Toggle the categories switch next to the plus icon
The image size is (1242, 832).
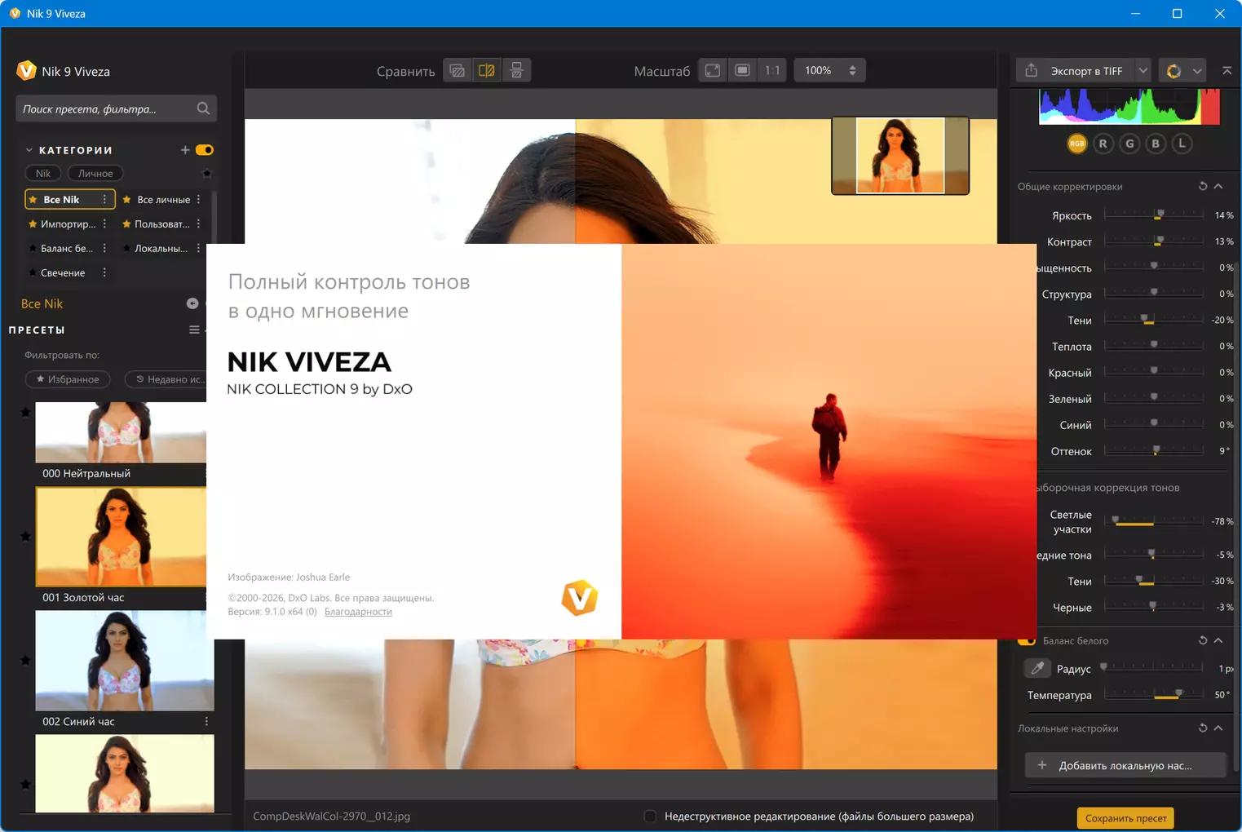pos(205,150)
